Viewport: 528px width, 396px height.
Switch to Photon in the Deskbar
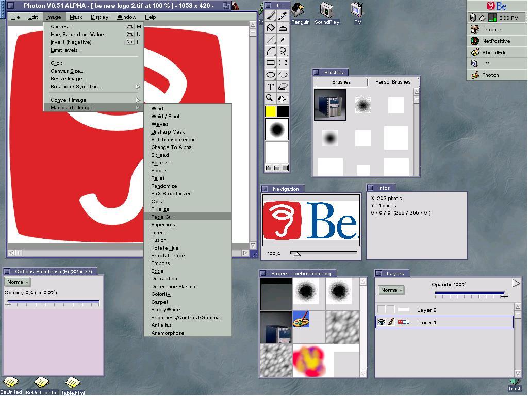(x=497, y=75)
